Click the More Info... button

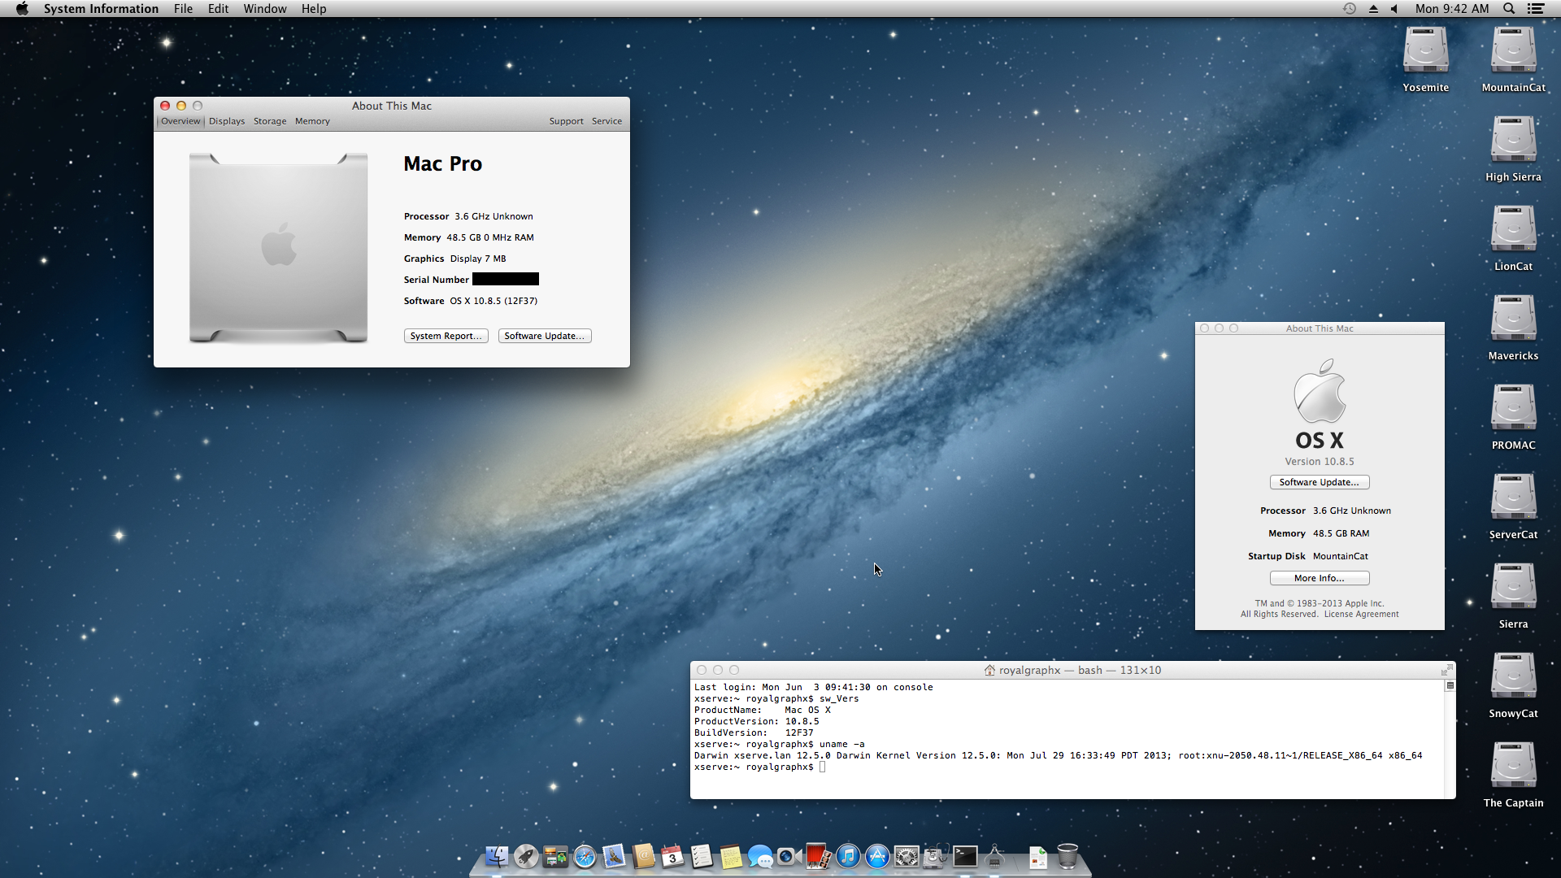(1319, 578)
